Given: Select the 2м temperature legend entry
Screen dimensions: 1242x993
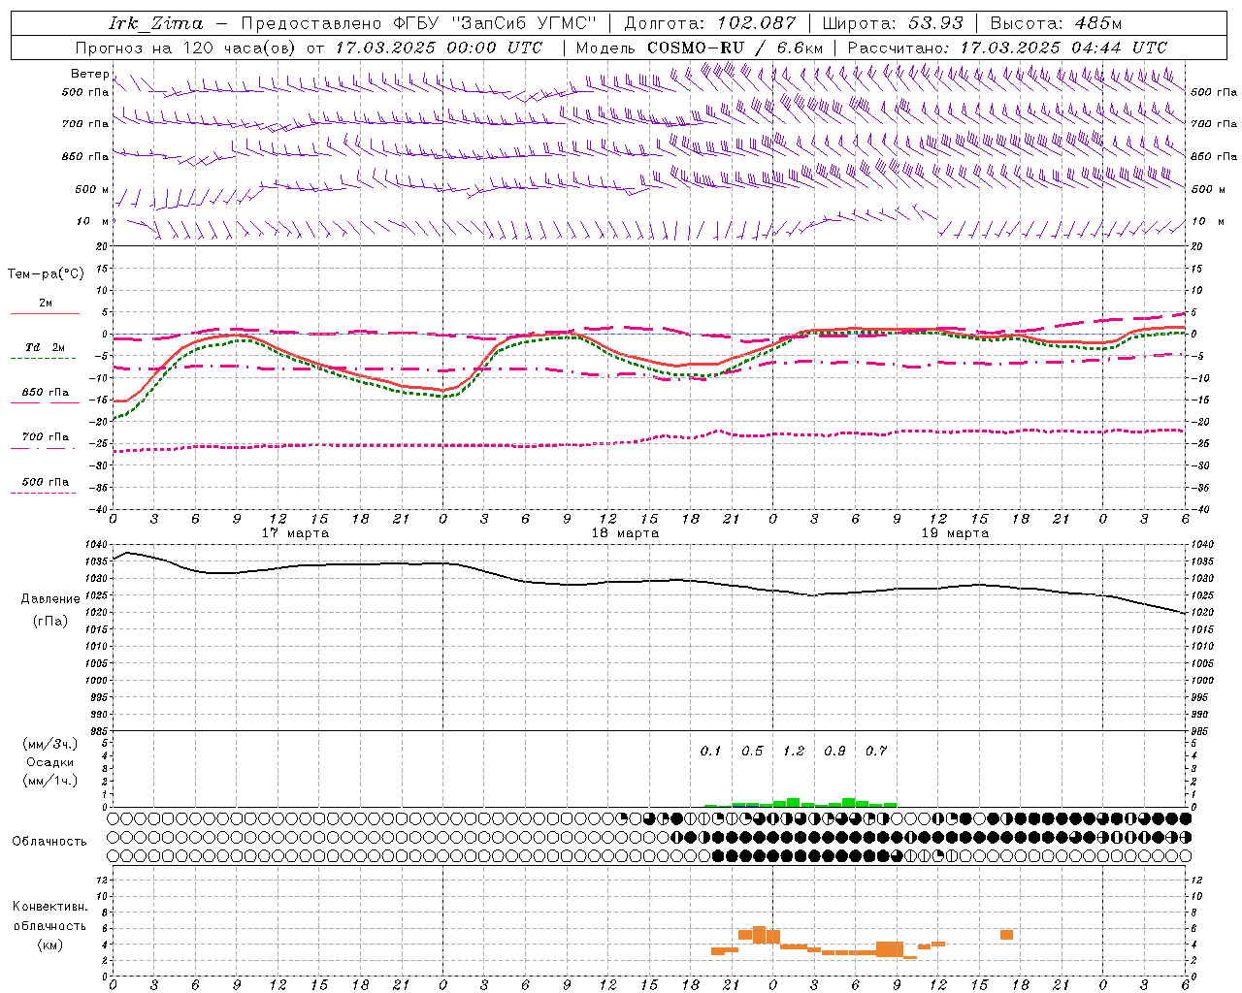Looking at the screenshot, I should (x=45, y=304).
